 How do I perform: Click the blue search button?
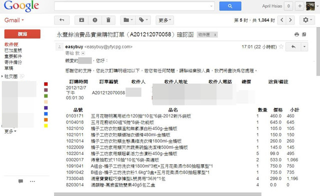tap(230, 6)
